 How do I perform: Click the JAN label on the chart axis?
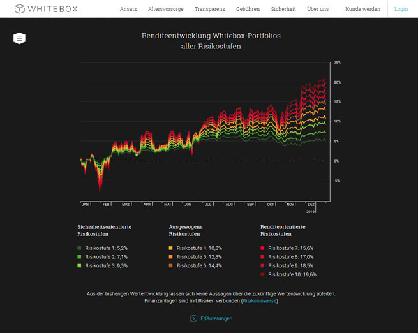pos(86,205)
